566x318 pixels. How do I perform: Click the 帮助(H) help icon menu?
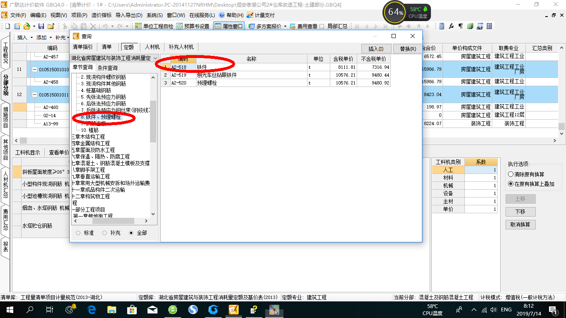tap(231, 15)
